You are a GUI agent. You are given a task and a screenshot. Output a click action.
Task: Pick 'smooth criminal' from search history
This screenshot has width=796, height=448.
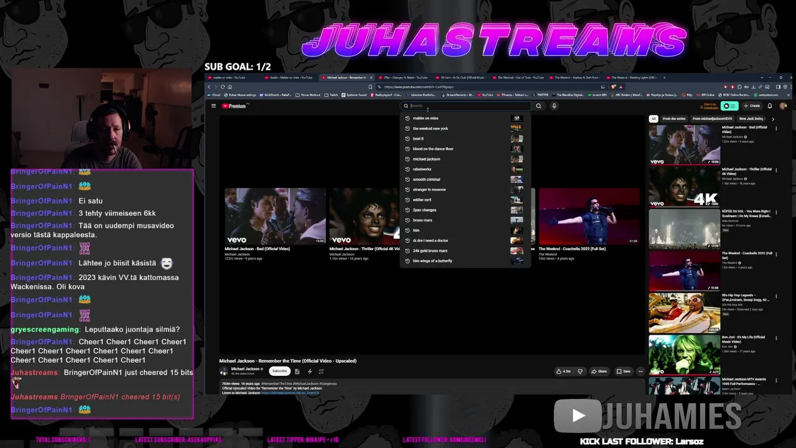(464, 179)
